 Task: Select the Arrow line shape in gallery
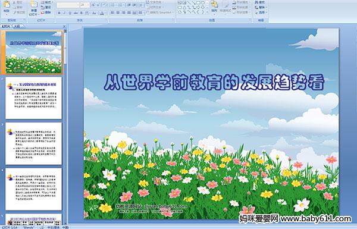point(193,2)
